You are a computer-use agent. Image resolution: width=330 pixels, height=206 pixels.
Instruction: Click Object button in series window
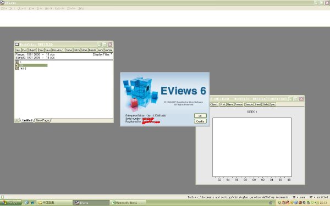click(x=214, y=104)
